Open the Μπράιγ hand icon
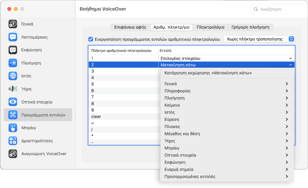This screenshot has height=188, width=308. click(13, 128)
